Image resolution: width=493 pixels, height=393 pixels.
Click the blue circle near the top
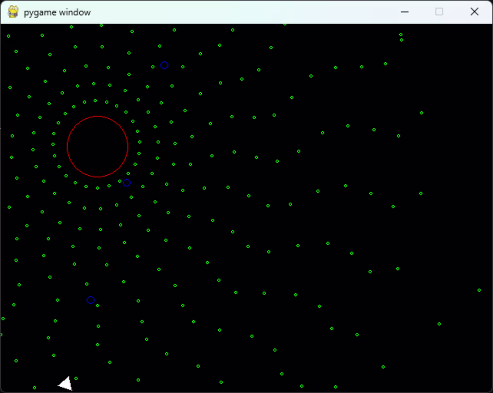pyautogui.click(x=164, y=65)
